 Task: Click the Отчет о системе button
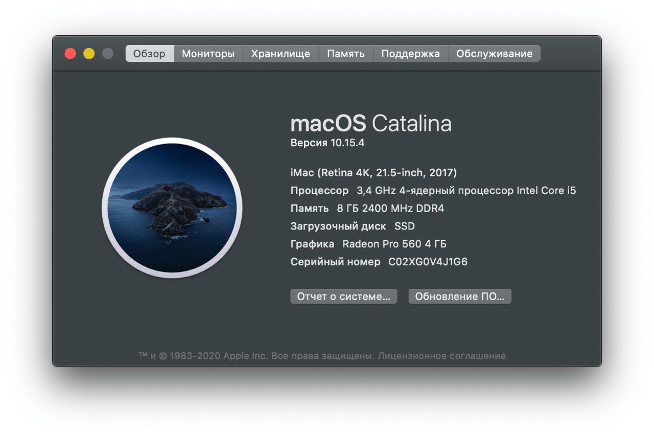point(344,296)
